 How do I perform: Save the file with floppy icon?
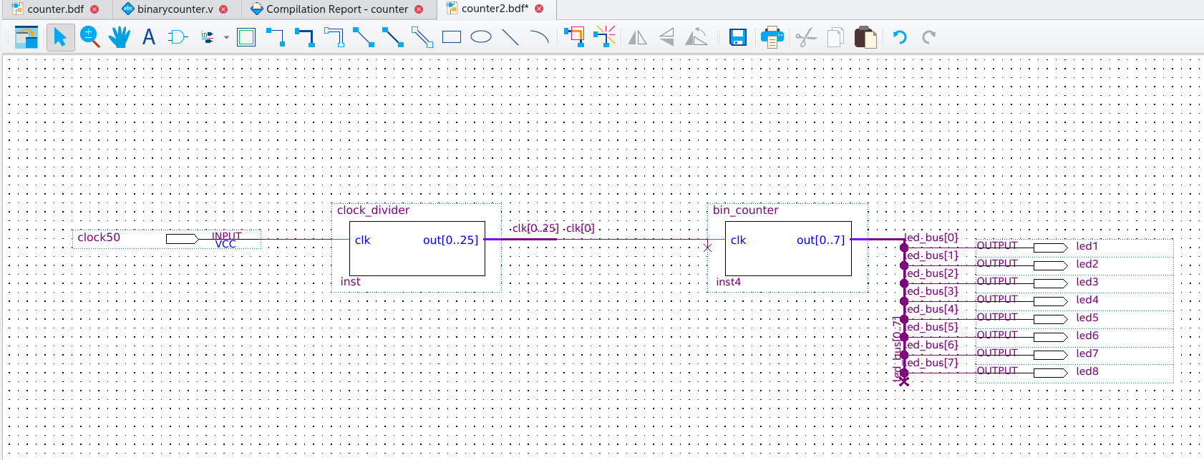738,36
